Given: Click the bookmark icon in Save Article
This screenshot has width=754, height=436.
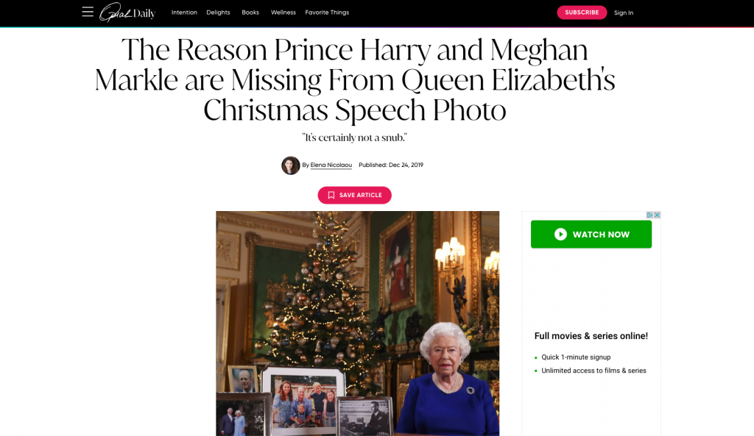Looking at the screenshot, I should tap(331, 195).
